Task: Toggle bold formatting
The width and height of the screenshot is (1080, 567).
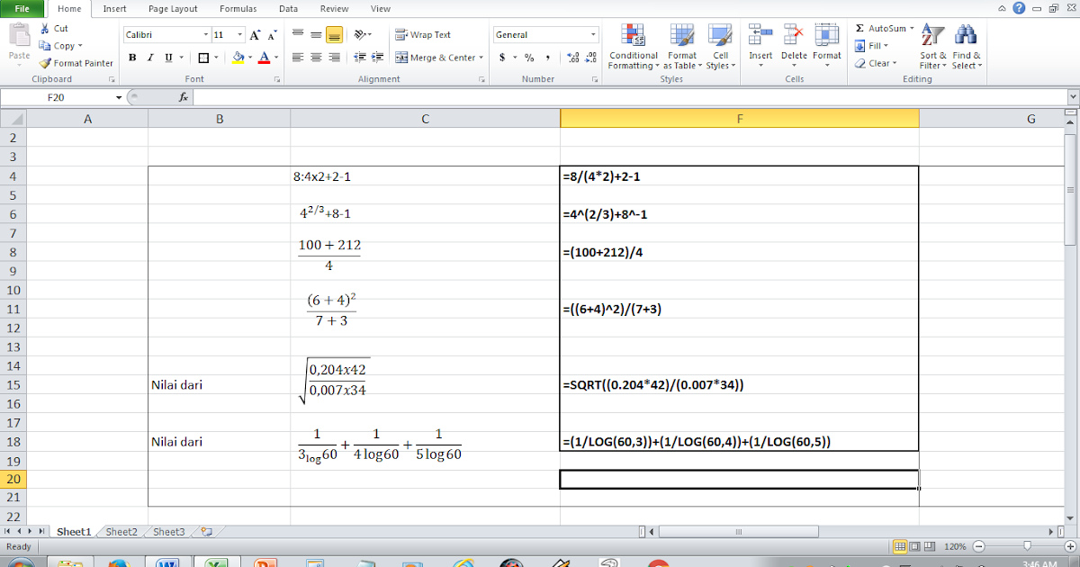Action: 132,57
